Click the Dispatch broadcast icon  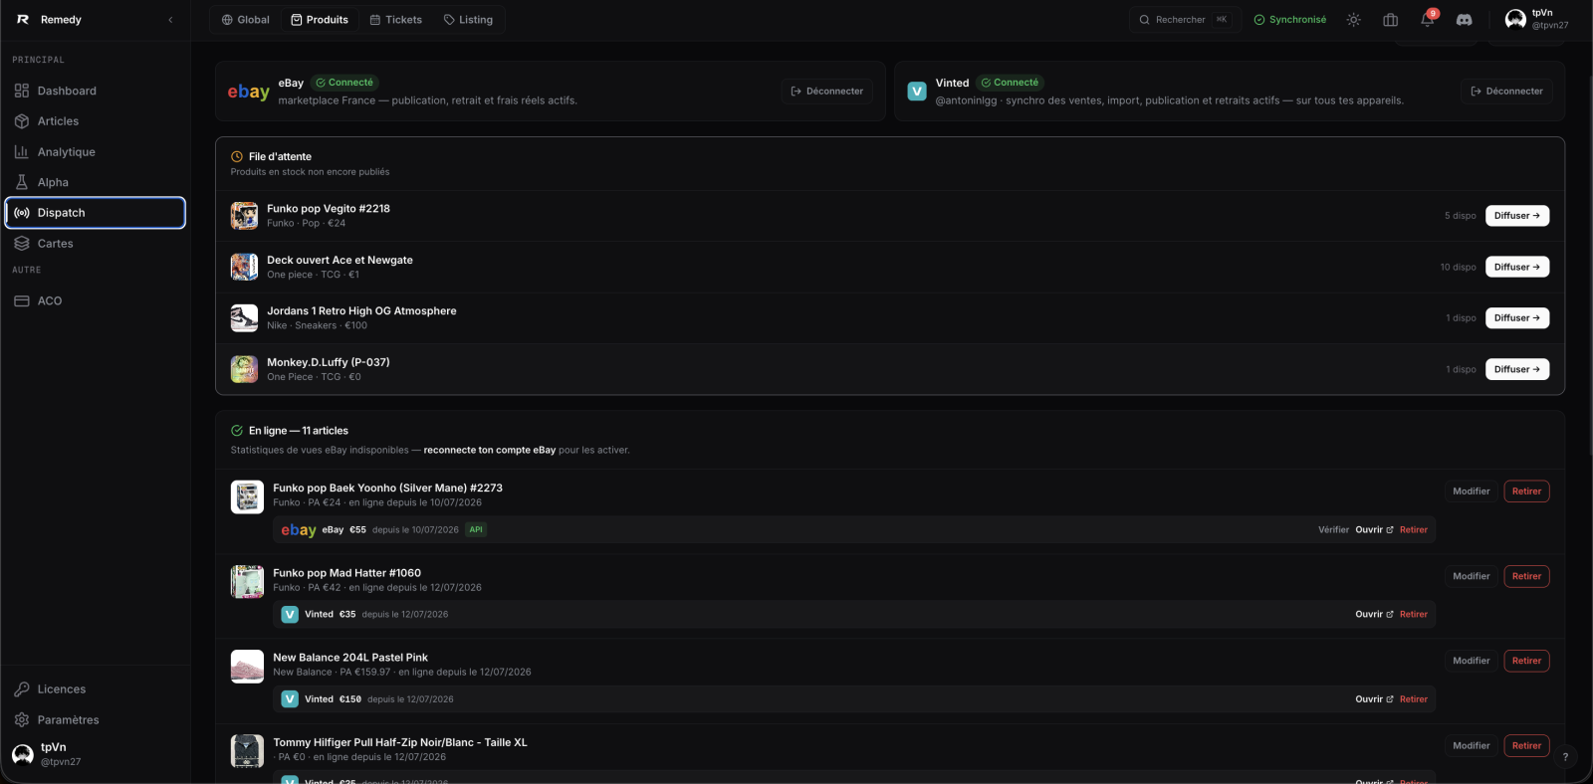pyautogui.click(x=22, y=213)
